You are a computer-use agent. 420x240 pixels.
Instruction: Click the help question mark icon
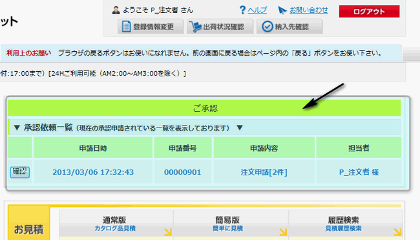tap(242, 10)
